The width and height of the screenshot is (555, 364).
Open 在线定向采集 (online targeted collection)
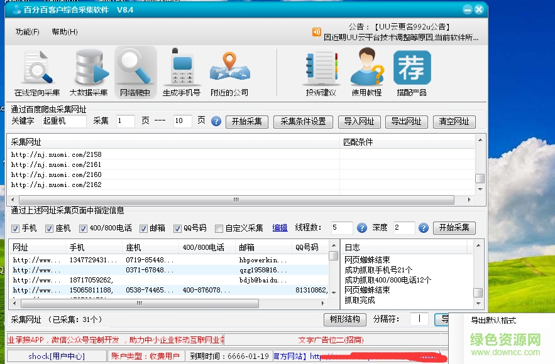tap(36, 71)
